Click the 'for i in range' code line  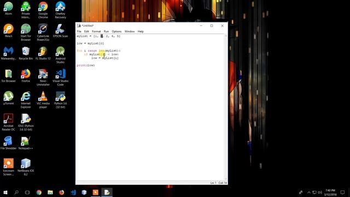click(98, 51)
